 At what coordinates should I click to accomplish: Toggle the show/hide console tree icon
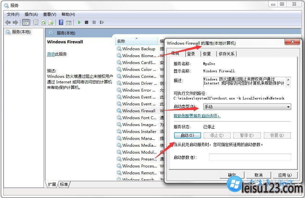[26, 23]
